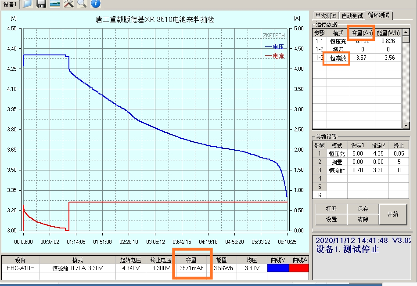Click the 设备1: 测试停止 status text
The height and width of the screenshot is (286, 417).
[x=348, y=249]
